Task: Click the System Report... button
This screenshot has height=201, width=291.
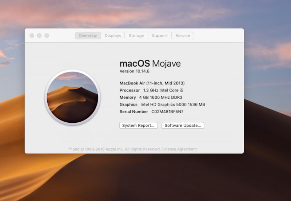Action: [x=139, y=125]
